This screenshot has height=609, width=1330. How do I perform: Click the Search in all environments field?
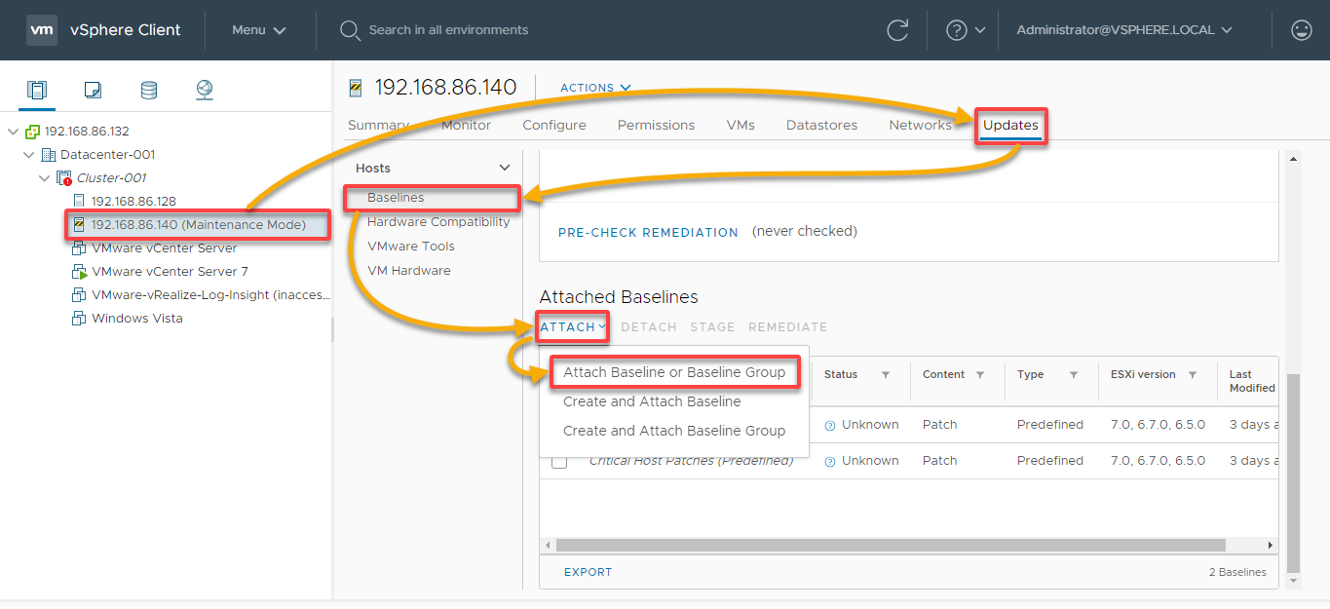click(x=448, y=30)
